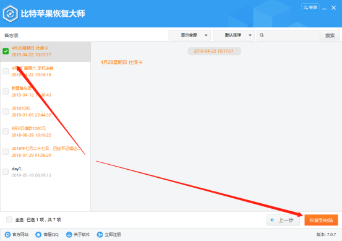Click the back arrow on 上一步
342x241 pixels.
tap(272, 220)
